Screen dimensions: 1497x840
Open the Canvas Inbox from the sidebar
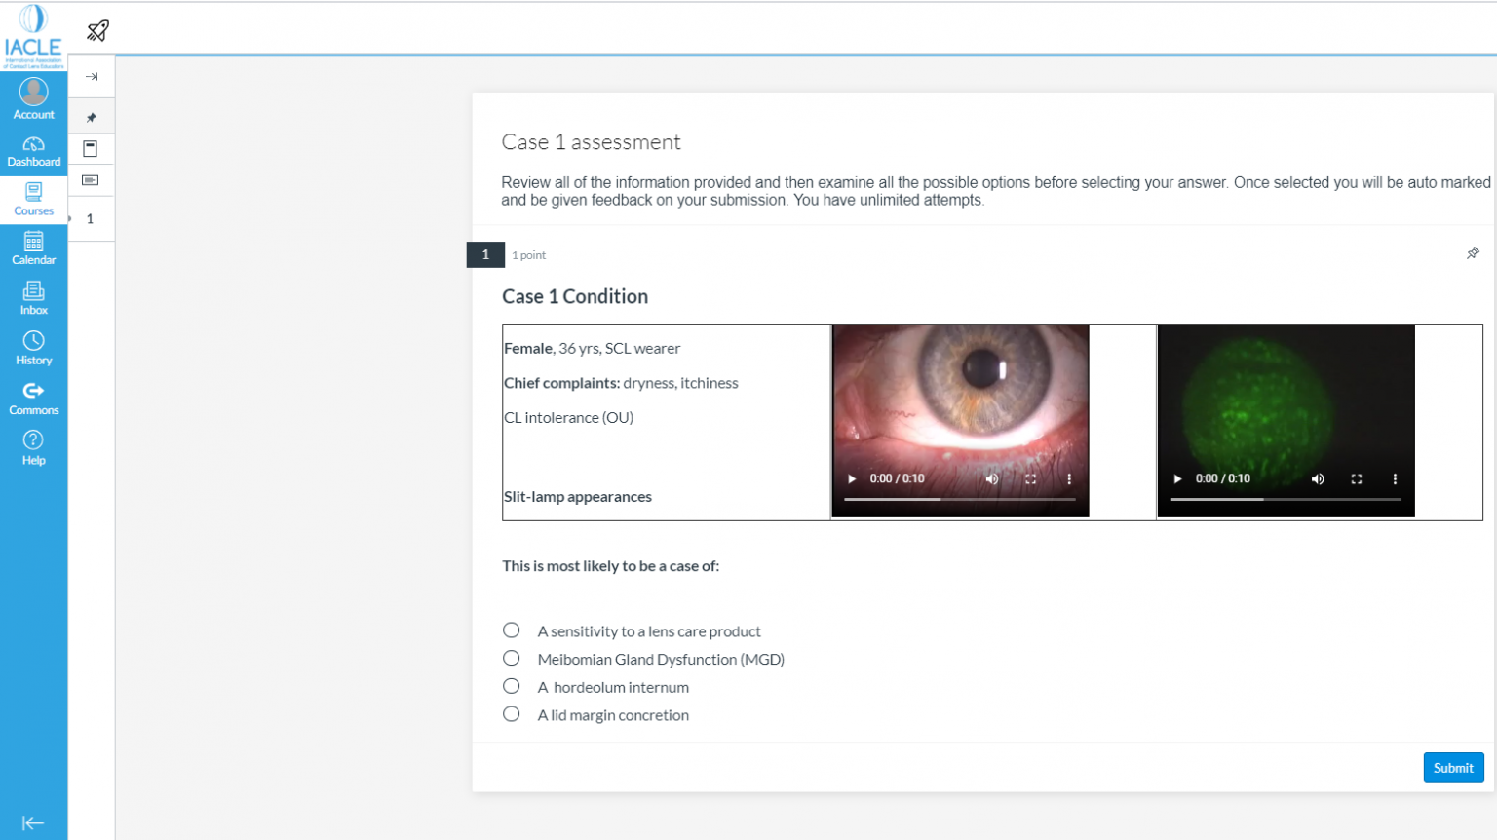[x=33, y=295]
